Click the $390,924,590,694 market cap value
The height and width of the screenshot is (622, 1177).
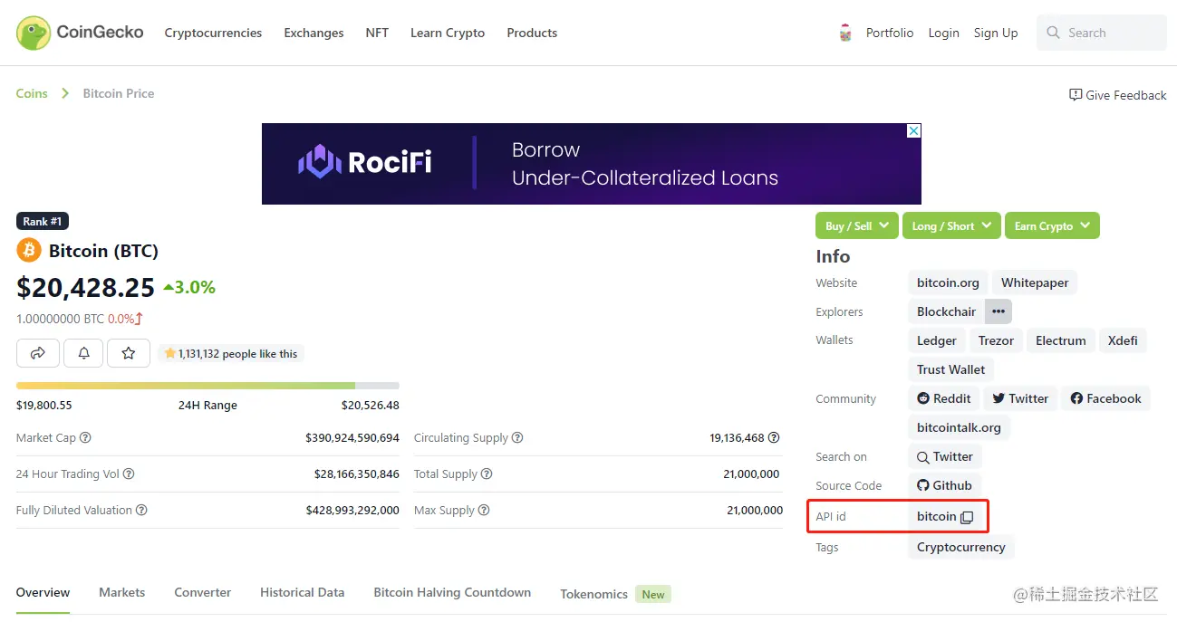pyautogui.click(x=352, y=438)
